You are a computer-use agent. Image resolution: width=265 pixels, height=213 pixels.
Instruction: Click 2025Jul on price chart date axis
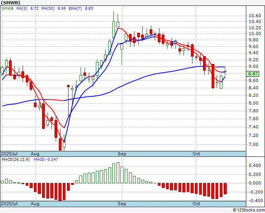9,154
